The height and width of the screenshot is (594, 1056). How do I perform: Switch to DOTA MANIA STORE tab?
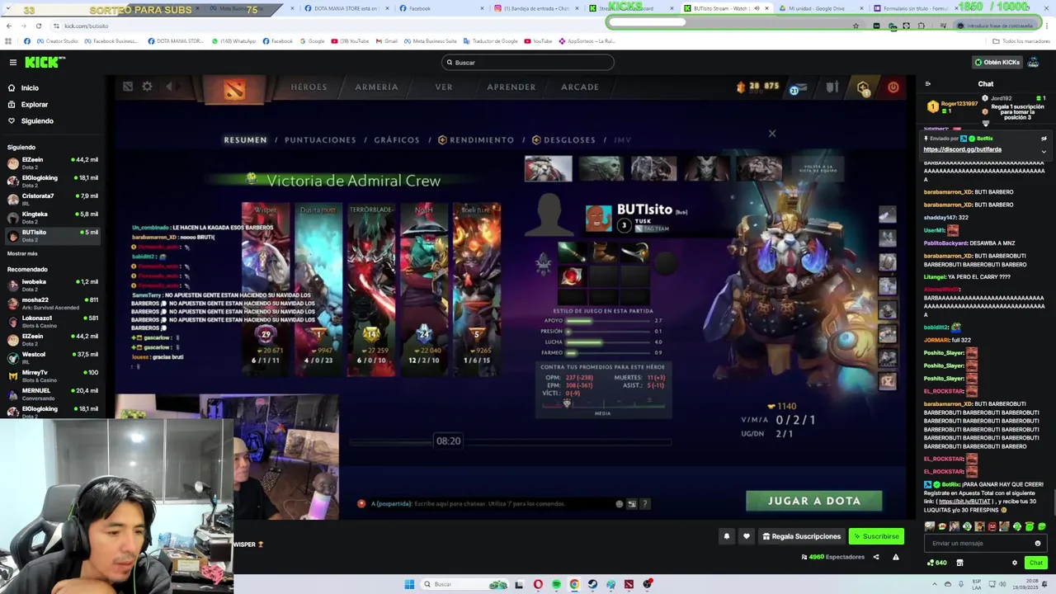point(345,8)
